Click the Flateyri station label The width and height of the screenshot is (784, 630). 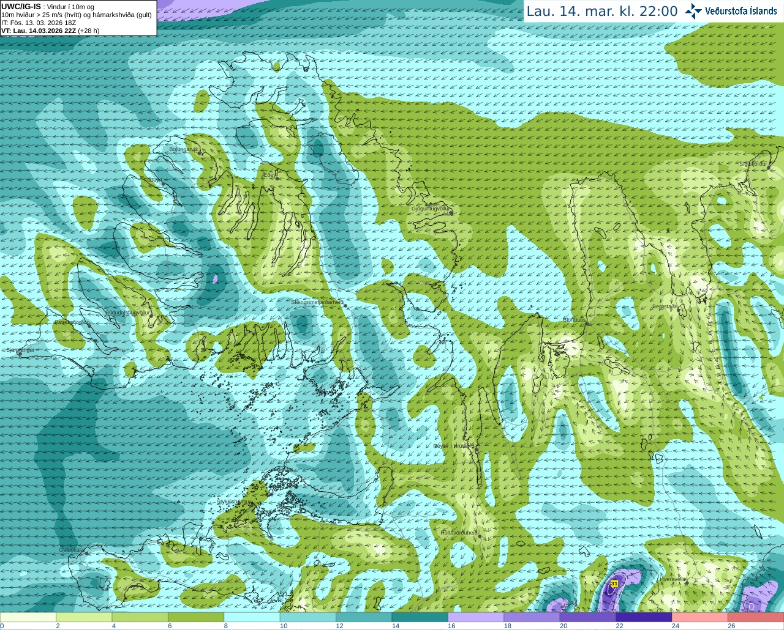point(153,179)
